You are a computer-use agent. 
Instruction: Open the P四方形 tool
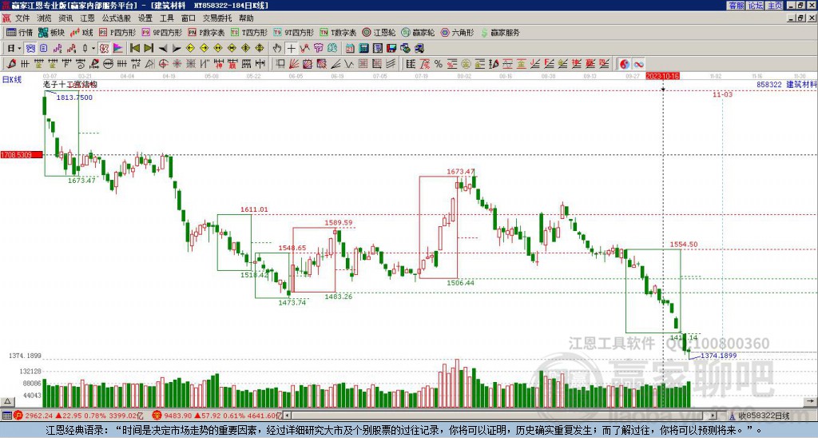(117, 32)
